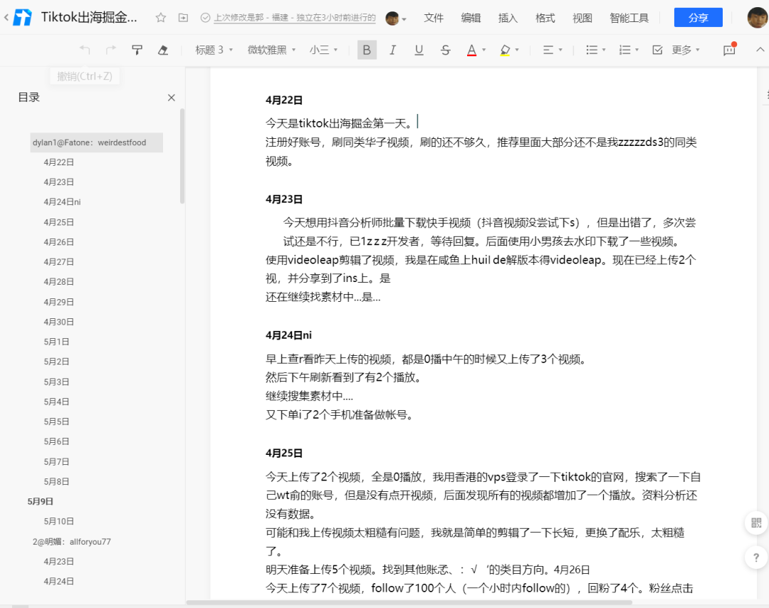Open the 微软雅黑 font dropdown

click(272, 50)
